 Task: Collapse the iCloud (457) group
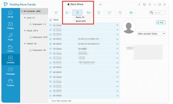click(x=25, y=31)
